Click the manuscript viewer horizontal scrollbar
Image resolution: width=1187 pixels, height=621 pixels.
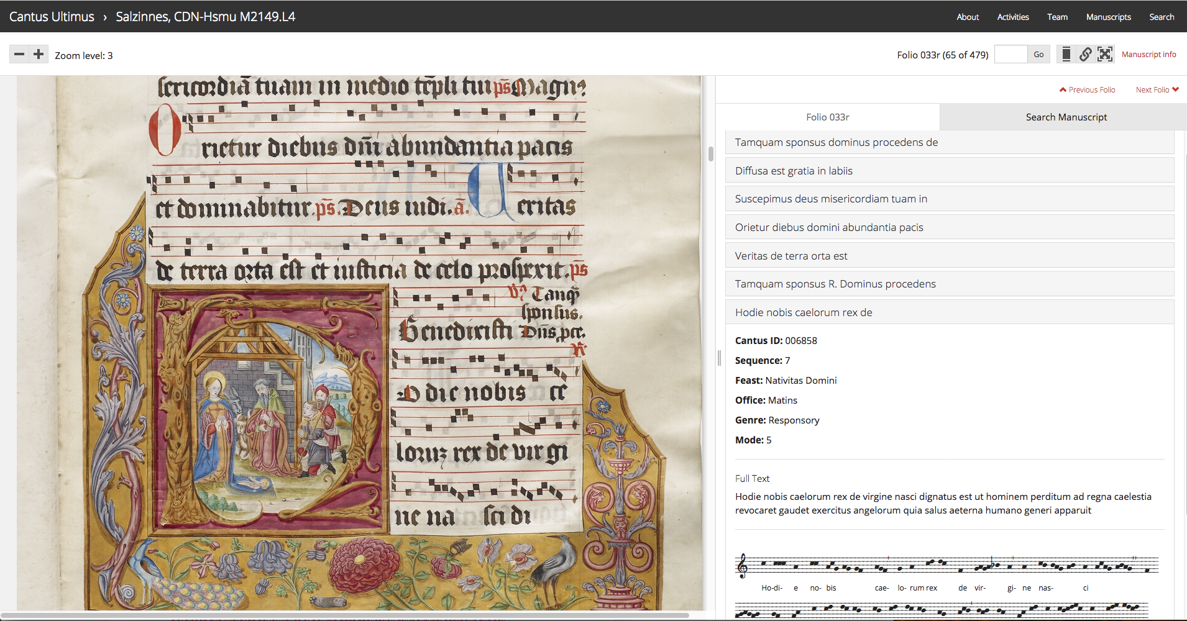(345, 615)
